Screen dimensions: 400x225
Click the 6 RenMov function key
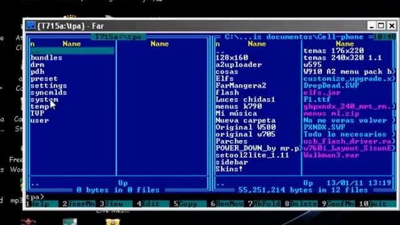point(227,204)
